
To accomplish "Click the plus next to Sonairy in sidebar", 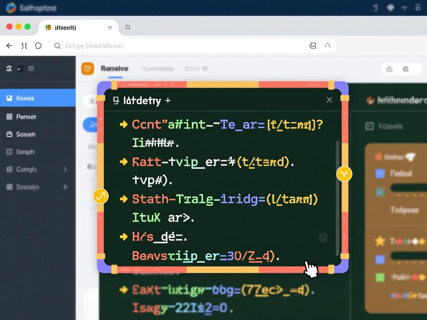I will [x=65, y=187].
